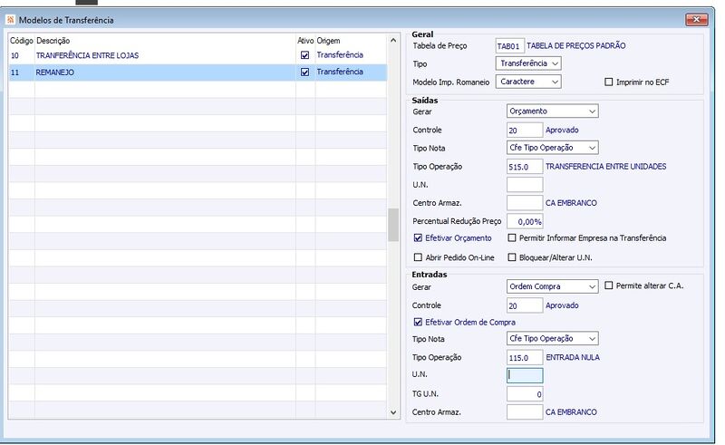Click Origem Transferência cell of row 10
This screenshot has height=445, width=725.
(340, 55)
